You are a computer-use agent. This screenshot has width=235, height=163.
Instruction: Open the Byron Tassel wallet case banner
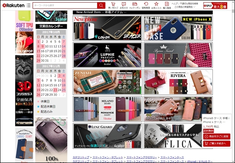click(x=178, y=55)
